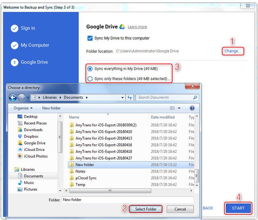Open the Learn more link
The width and height of the screenshot is (258, 220).
click(x=137, y=27)
